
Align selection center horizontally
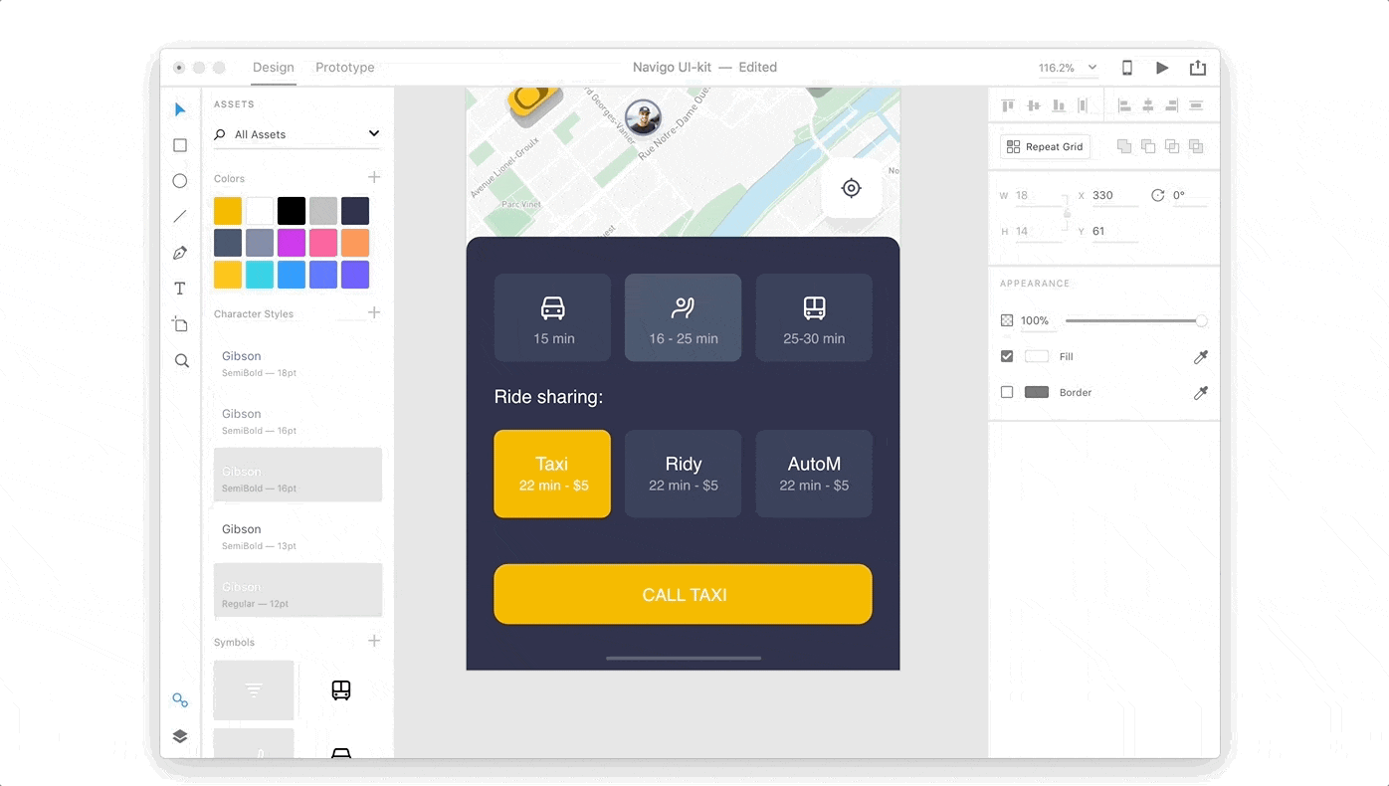click(1148, 105)
